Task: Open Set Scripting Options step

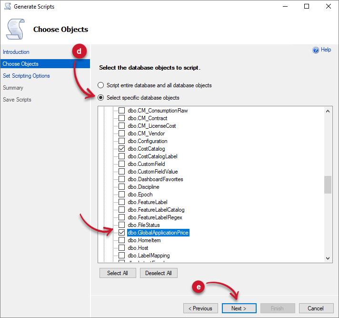Action: tap(26, 76)
